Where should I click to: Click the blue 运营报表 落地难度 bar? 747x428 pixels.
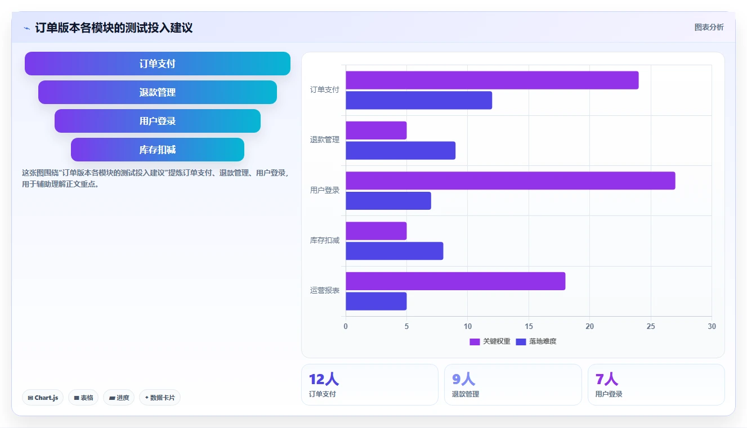pos(376,301)
